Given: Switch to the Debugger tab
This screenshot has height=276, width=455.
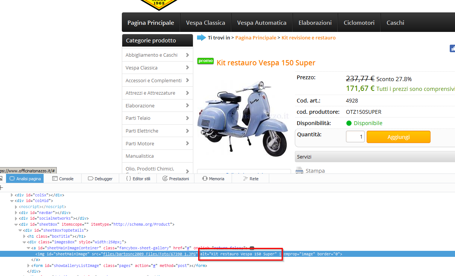Looking at the screenshot, I should tap(100, 179).
